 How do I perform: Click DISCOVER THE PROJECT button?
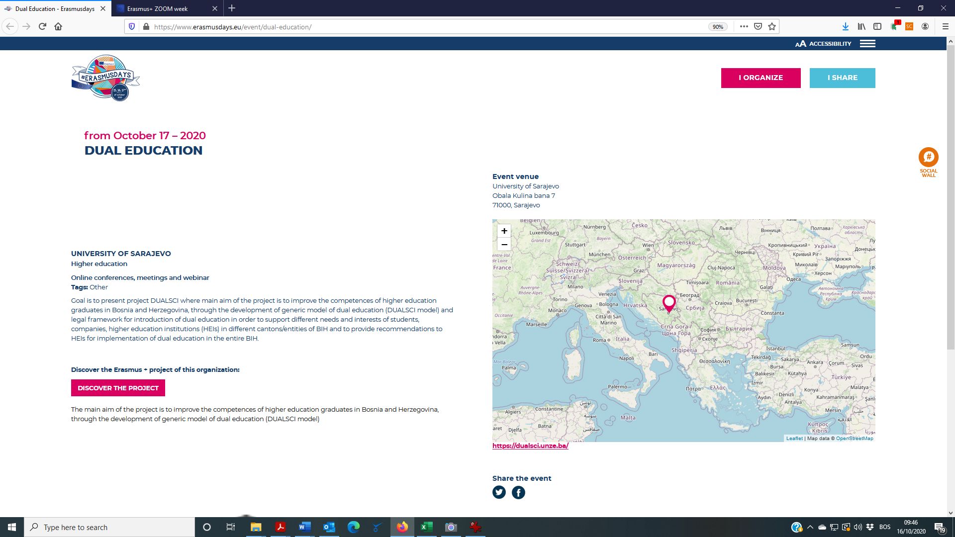tap(118, 388)
